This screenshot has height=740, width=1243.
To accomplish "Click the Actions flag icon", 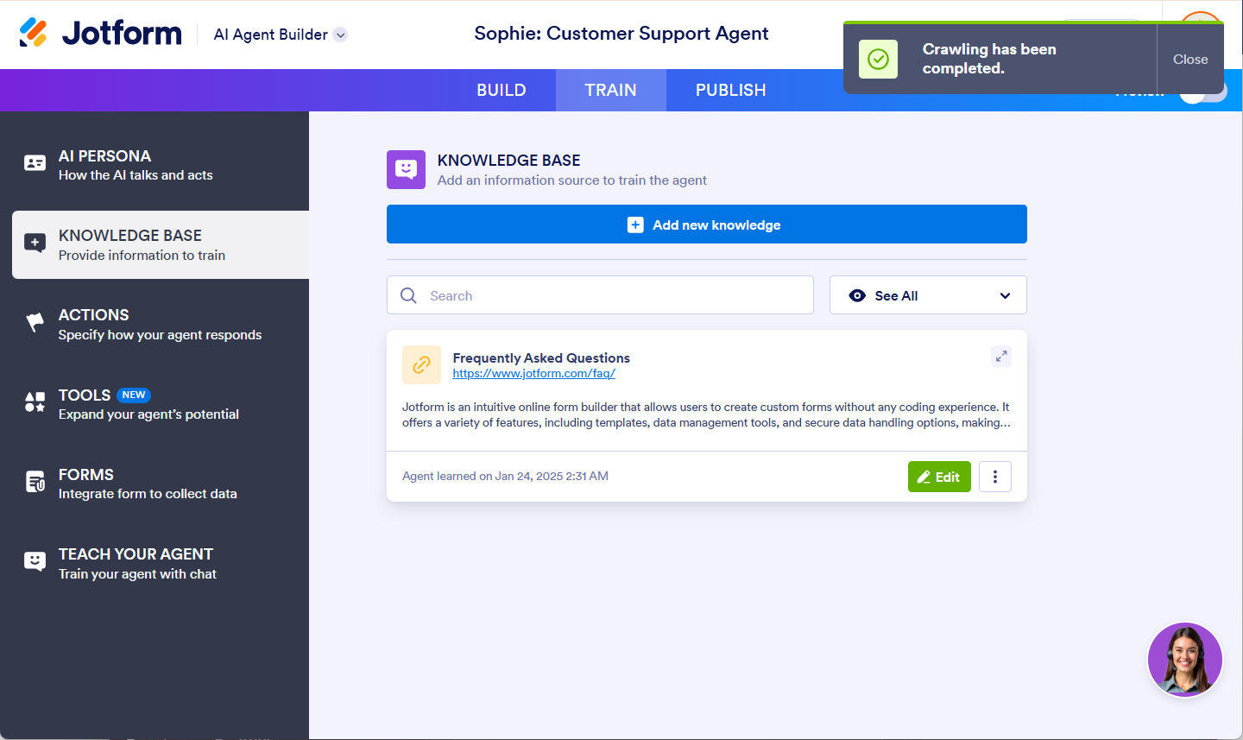I will pyautogui.click(x=35, y=323).
